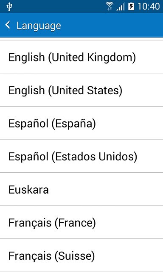Select English (United States)
163x273 pixels.
click(x=81, y=90)
